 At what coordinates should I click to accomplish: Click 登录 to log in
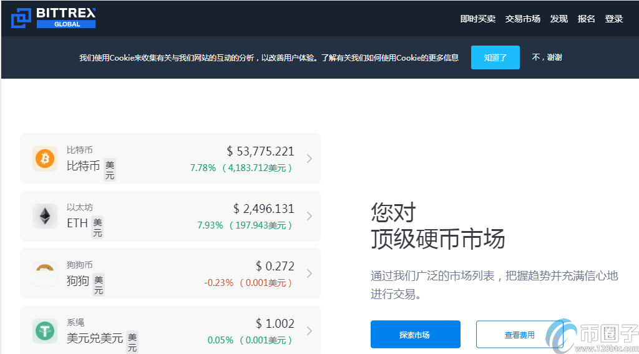(613, 19)
